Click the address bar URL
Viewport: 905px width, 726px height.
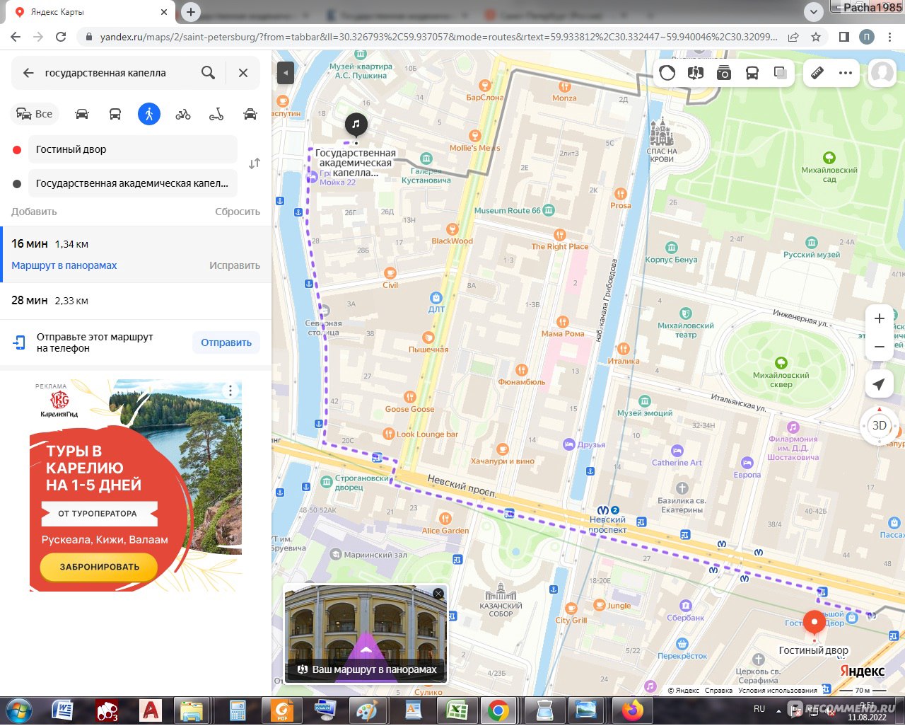(438, 37)
